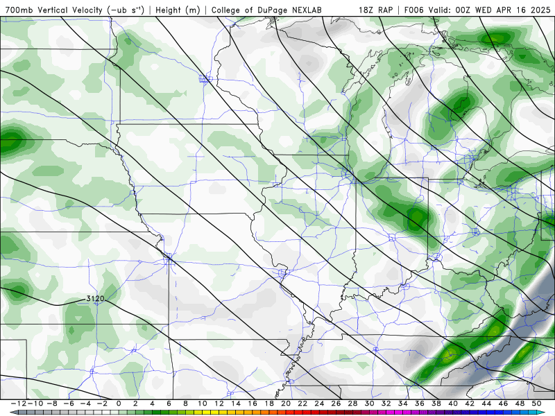Click the 18 value on the color scale
555x416 pixels.
point(269,404)
